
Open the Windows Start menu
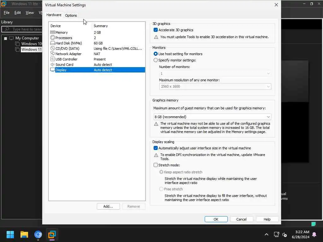pos(10,234)
